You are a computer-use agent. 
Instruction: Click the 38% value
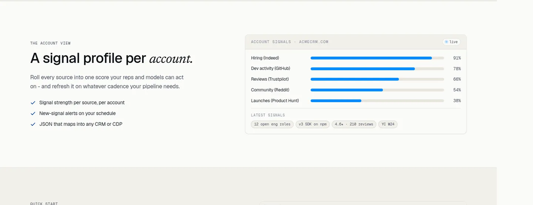(457, 101)
